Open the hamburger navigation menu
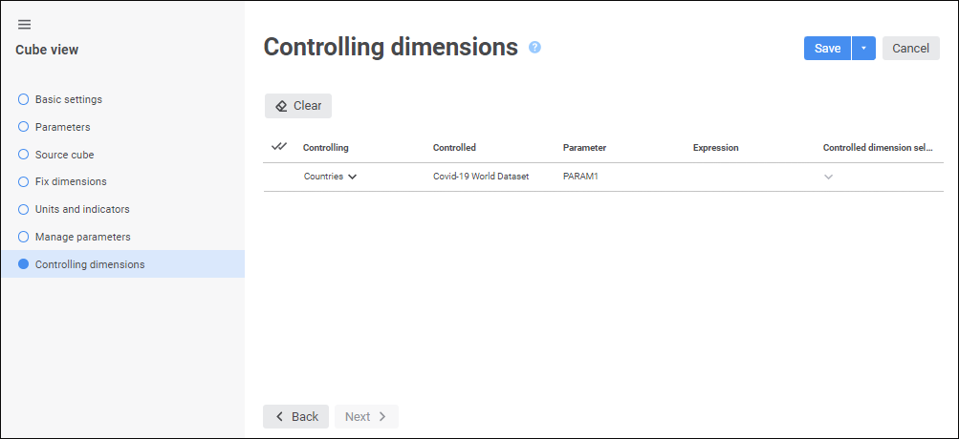The height and width of the screenshot is (439, 959). coord(24,25)
